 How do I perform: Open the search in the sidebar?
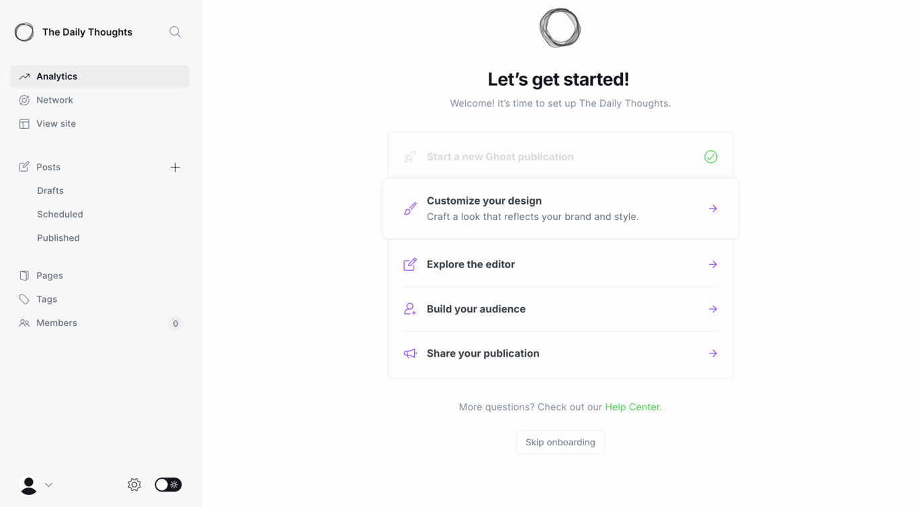pyautogui.click(x=175, y=32)
